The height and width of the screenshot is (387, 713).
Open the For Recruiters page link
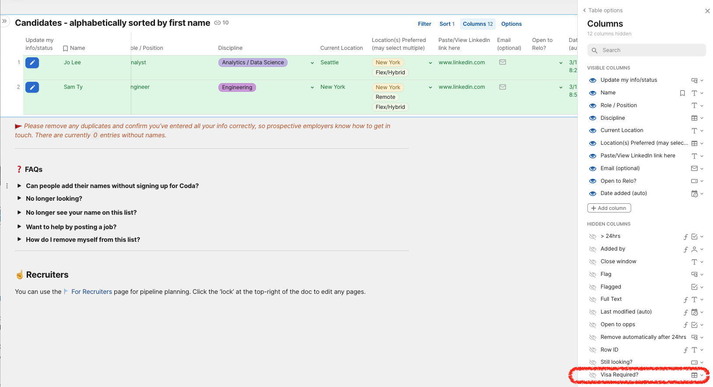point(91,292)
